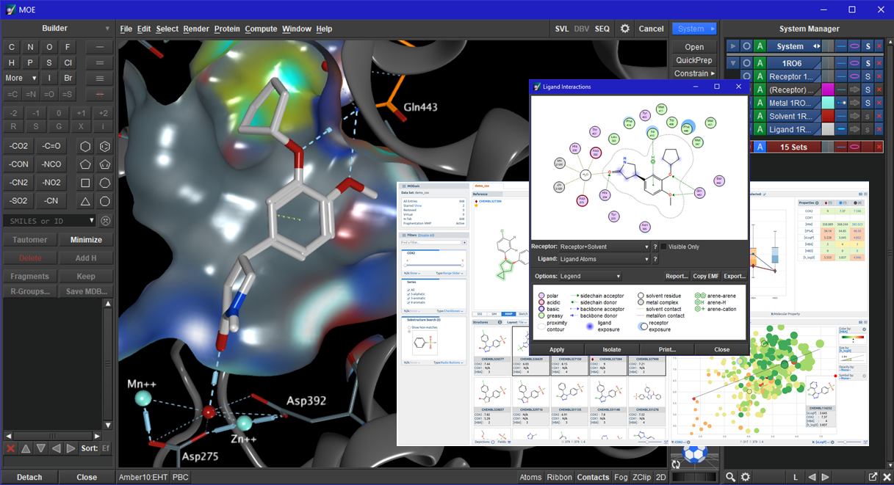Add the -CO2 group fragment

(18, 146)
